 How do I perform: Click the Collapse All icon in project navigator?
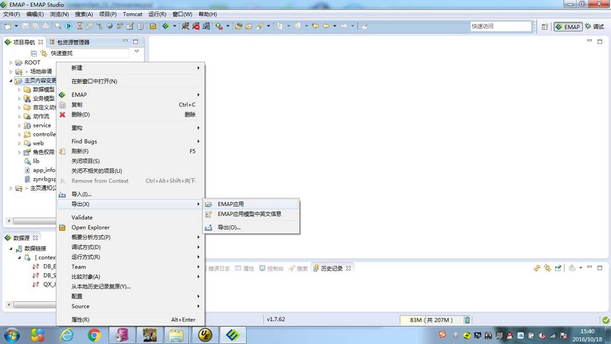coord(34,53)
